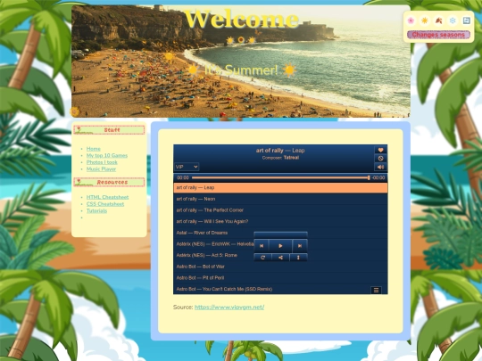Click the elapsed time 00:00 label
Viewport: 482px width, 361px height.
(x=183, y=177)
